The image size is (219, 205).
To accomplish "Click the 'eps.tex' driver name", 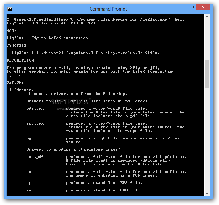I will point(35,123).
